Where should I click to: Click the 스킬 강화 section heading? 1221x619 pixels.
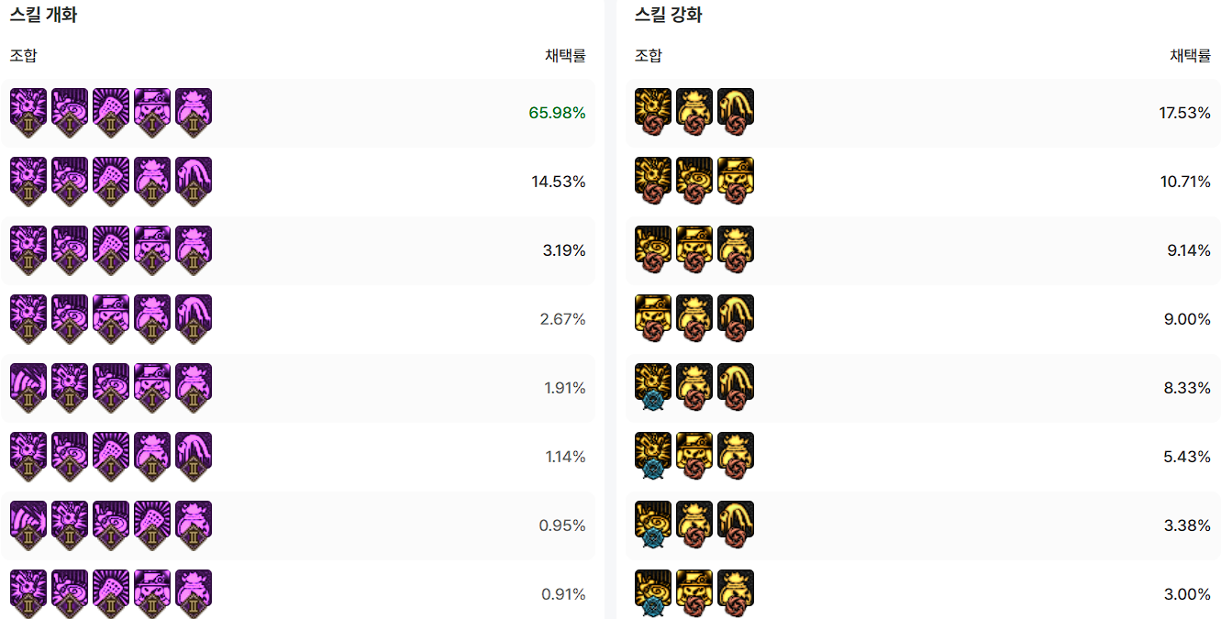[x=668, y=16]
